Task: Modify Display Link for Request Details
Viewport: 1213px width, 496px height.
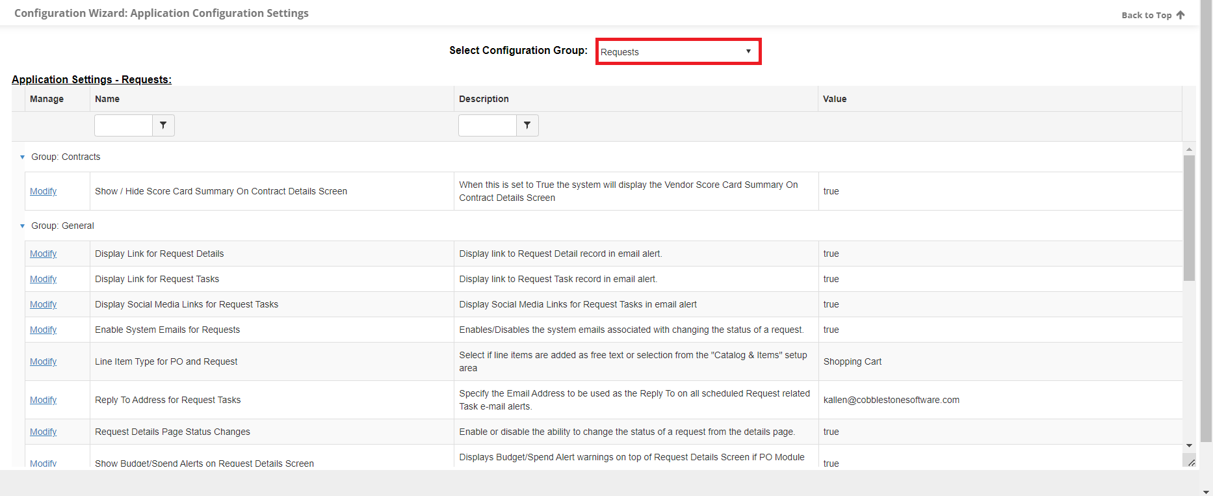Action: click(43, 254)
